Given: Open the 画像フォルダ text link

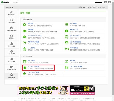Looking at the screenshot, I should point(74,30).
